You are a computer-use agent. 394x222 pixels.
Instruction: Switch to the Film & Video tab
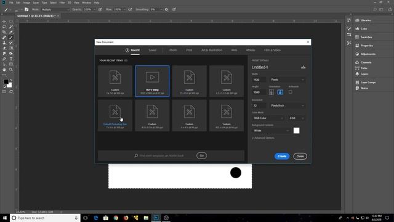coord(272,51)
